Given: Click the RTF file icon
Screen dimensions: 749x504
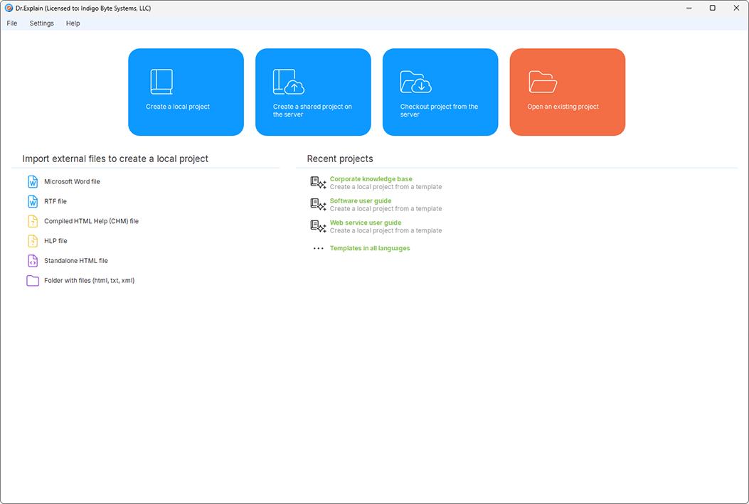Looking at the screenshot, I should click(x=33, y=201).
